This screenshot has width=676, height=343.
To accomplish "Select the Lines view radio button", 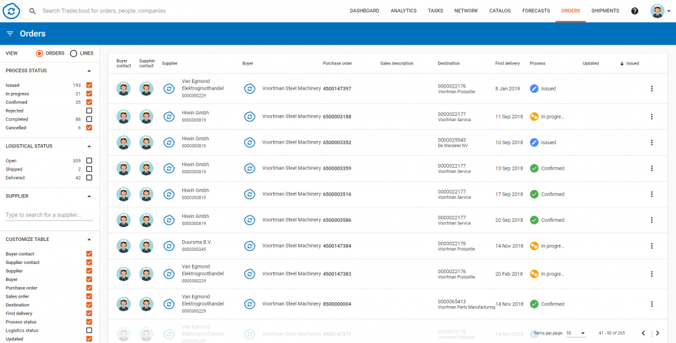I will [x=73, y=53].
